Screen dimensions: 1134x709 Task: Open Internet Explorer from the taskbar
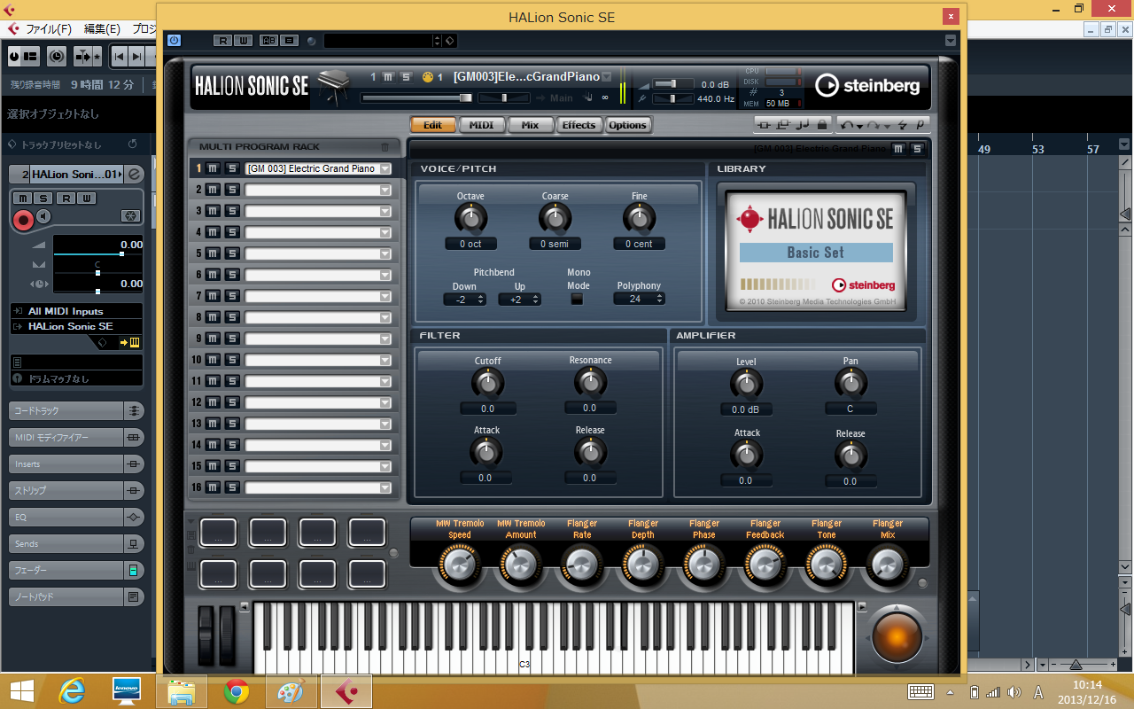pyautogui.click(x=72, y=690)
